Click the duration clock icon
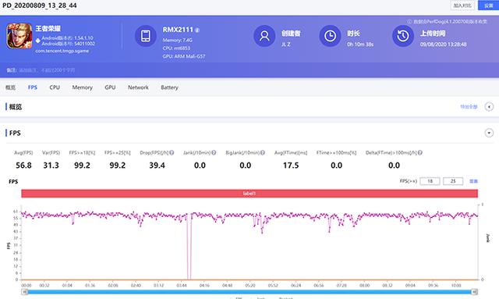Image resolution: width=499 pixels, height=299 pixels. coord(330,36)
